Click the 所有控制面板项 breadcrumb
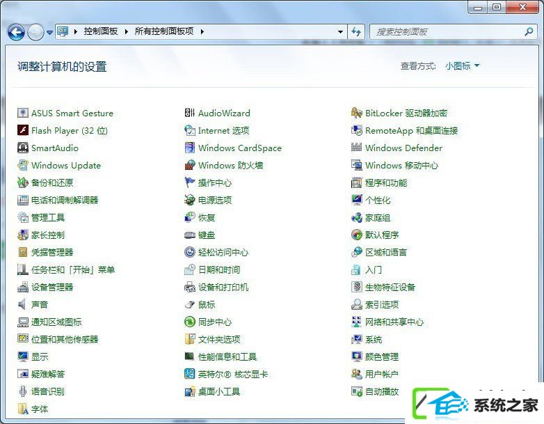The image size is (544, 424). coord(163,31)
